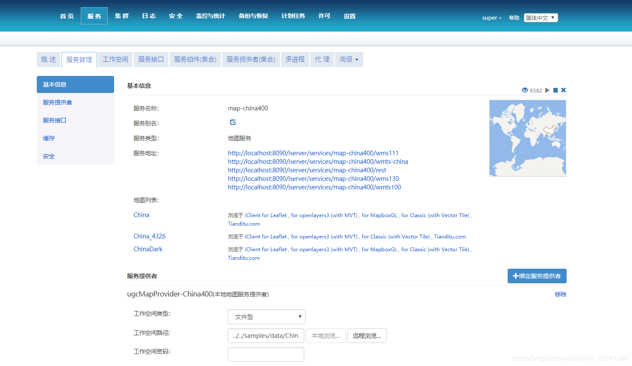Browse China with iClient for Leaflet
This screenshot has width=632, height=366.
pos(266,215)
